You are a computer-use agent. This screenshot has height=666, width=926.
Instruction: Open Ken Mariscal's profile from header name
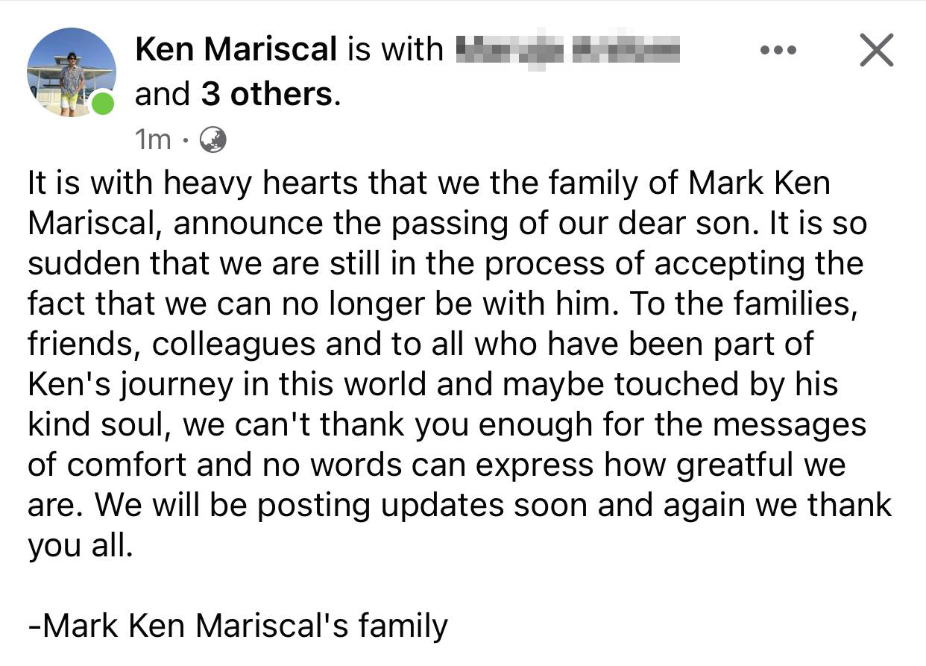pos(236,50)
